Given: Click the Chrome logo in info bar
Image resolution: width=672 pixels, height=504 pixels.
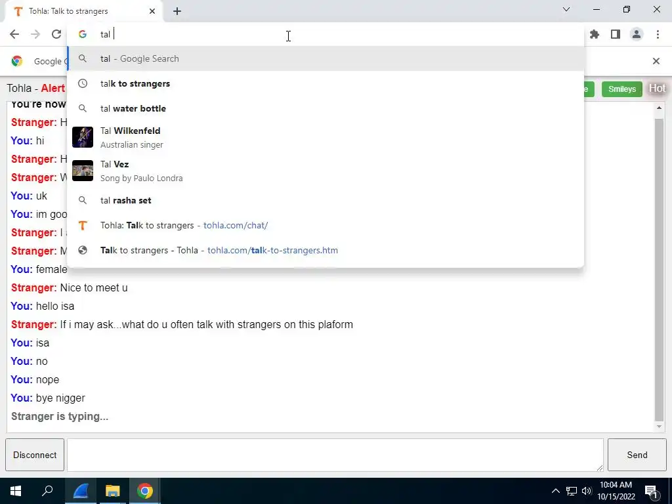Looking at the screenshot, I should pos(17,61).
